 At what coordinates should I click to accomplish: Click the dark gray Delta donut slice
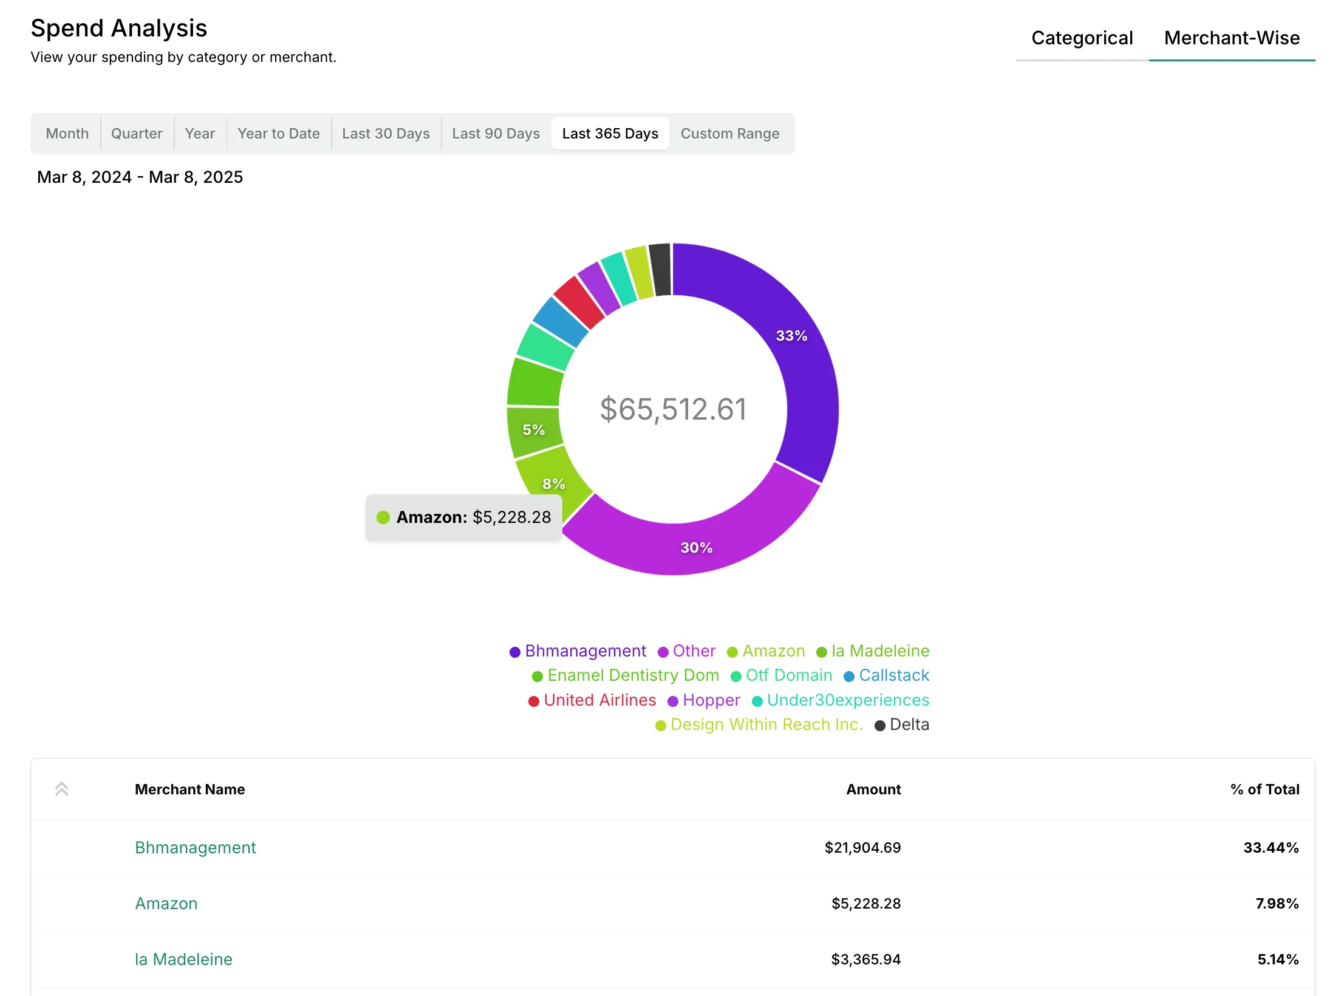click(660, 269)
